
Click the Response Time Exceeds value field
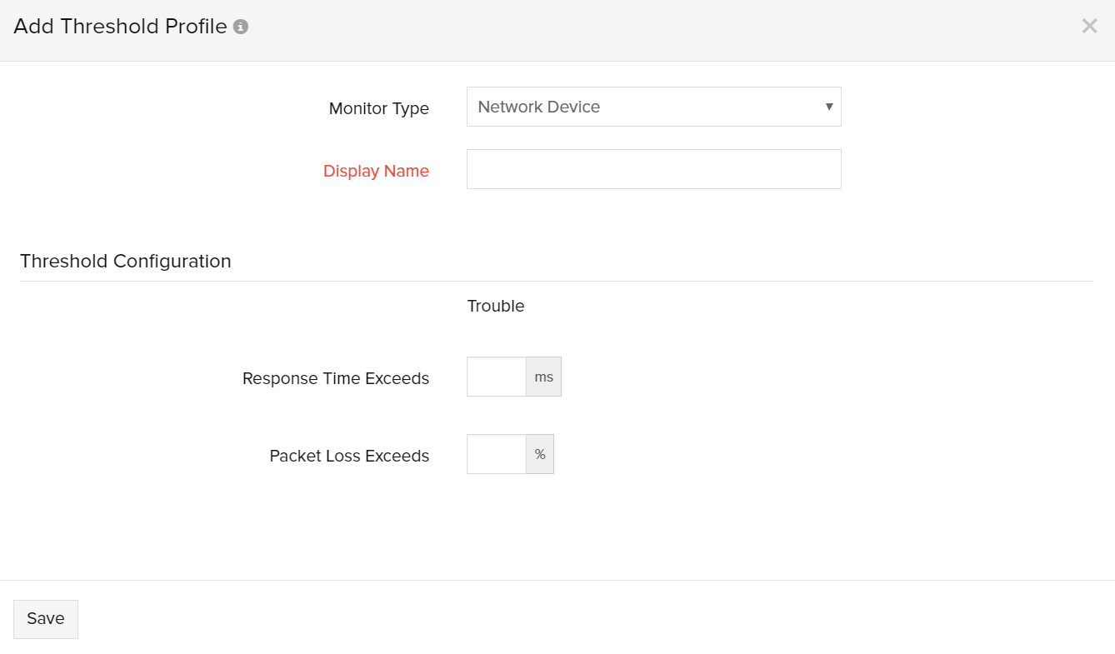[497, 377]
